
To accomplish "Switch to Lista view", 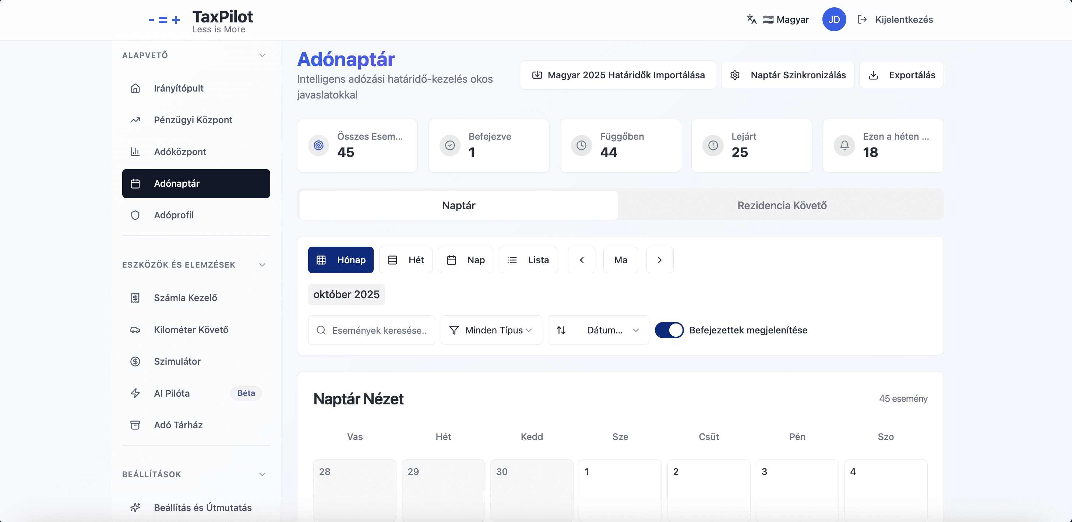I will 528,260.
